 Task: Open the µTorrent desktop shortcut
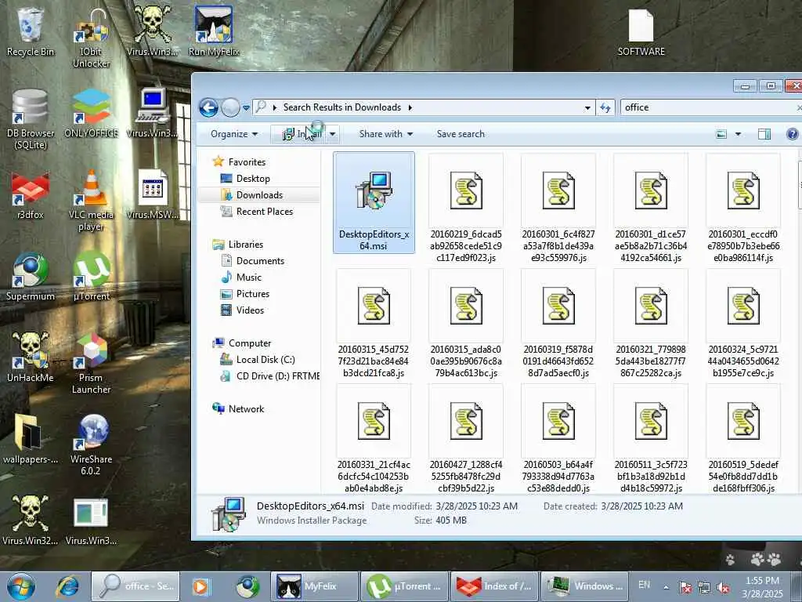point(91,277)
